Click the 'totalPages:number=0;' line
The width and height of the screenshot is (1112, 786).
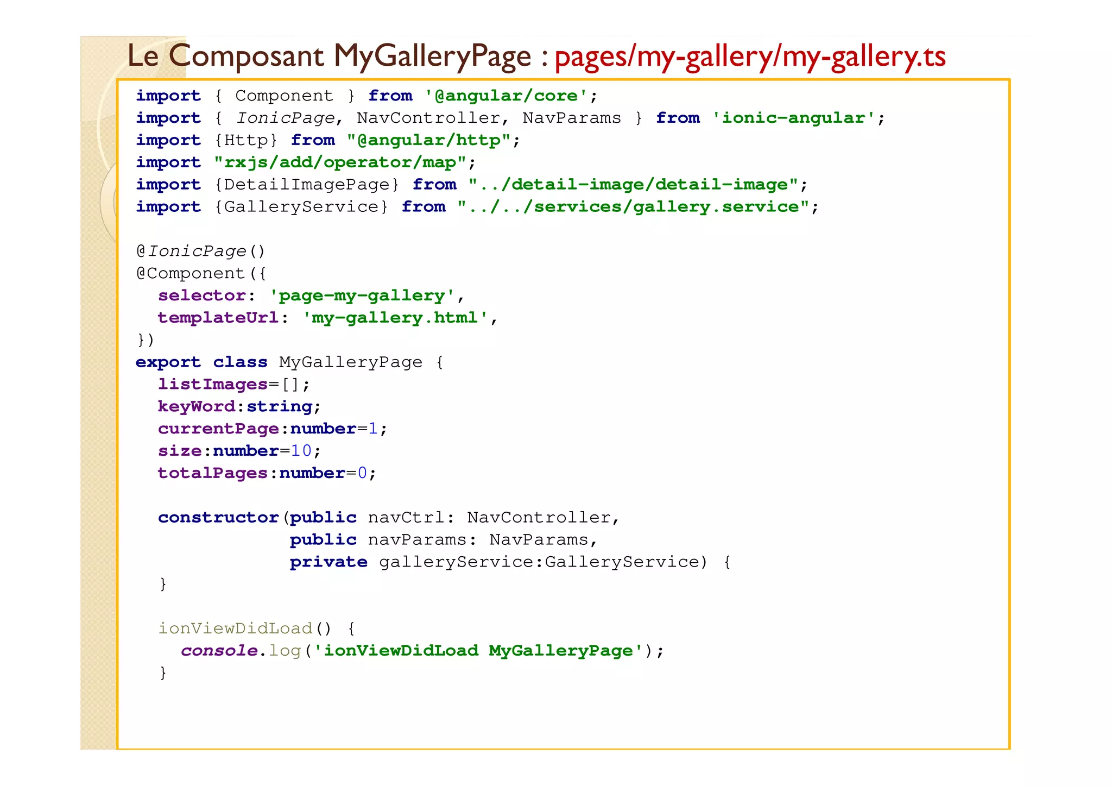coord(267,474)
